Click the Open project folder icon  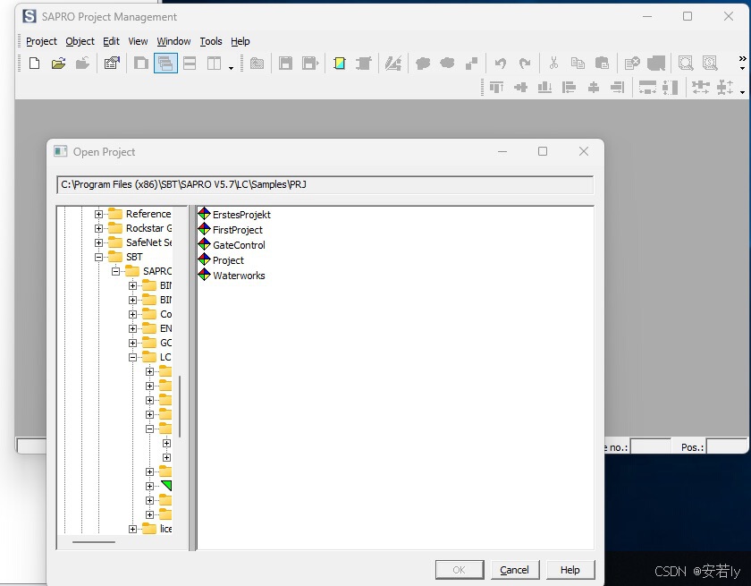click(58, 64)
